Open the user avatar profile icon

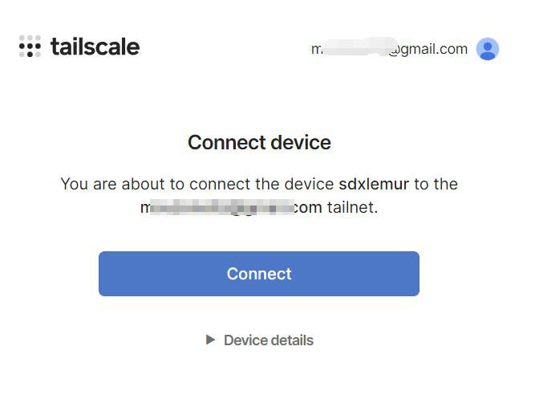click(x=488, y=49)
